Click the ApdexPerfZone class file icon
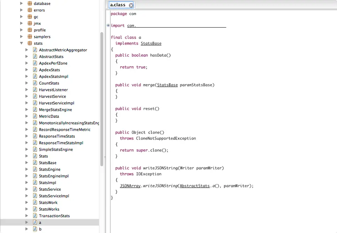 coord(35,63)
